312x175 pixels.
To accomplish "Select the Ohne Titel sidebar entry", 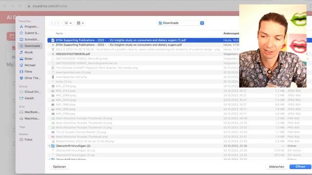I will pyautogui.click(x=30, y=78).
